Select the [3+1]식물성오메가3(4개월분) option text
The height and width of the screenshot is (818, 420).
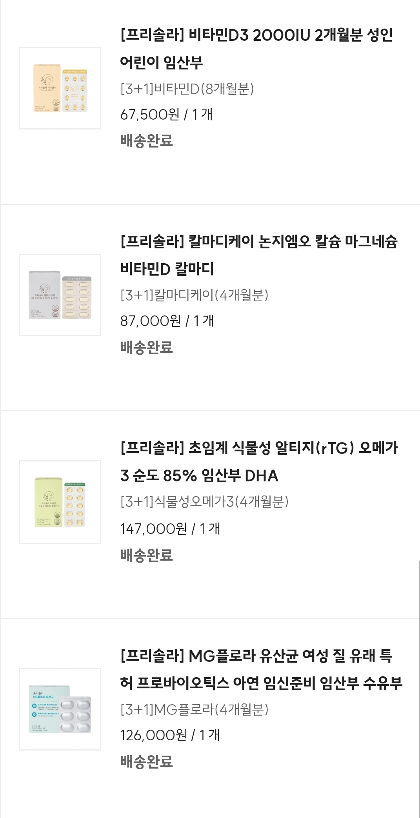pyautogui.click(x=204, y=501)
